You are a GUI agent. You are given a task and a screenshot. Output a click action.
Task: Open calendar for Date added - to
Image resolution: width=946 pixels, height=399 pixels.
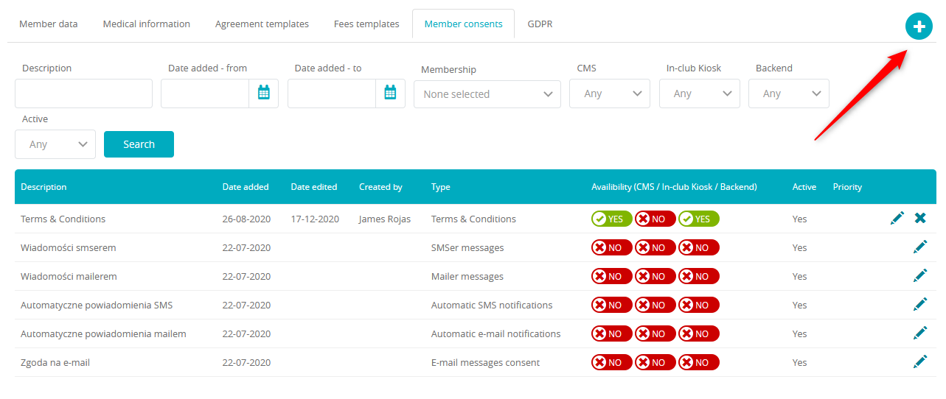click(x=391, y=93)
